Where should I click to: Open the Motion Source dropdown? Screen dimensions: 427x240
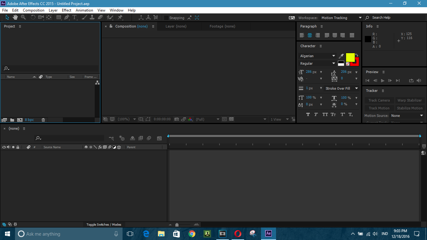click(407, 115)
